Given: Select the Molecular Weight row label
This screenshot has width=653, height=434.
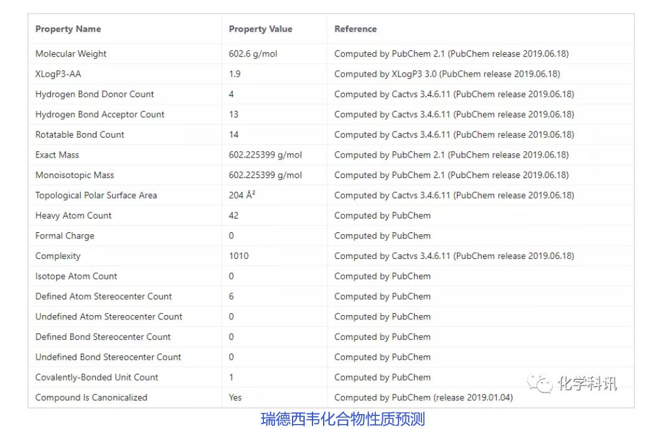Looking at the screenshot, I should [x=71, y=54].
